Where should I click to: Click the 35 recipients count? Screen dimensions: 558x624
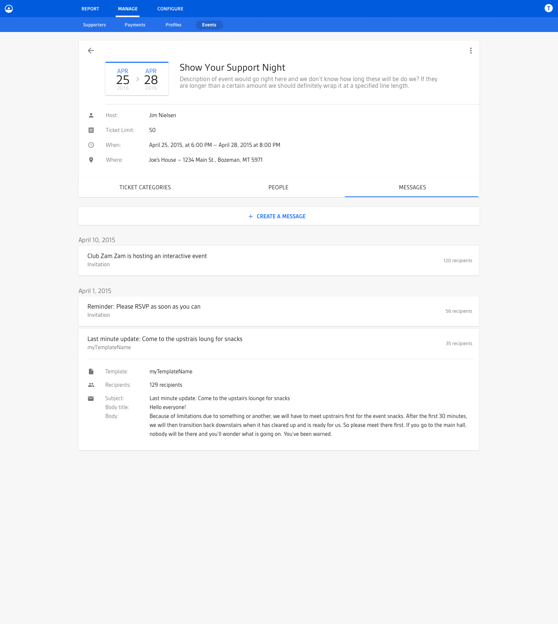click(x=459, y=344)
